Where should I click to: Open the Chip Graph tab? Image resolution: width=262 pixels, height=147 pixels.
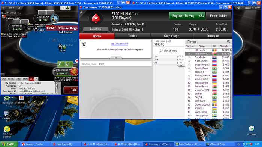point(171,36)
